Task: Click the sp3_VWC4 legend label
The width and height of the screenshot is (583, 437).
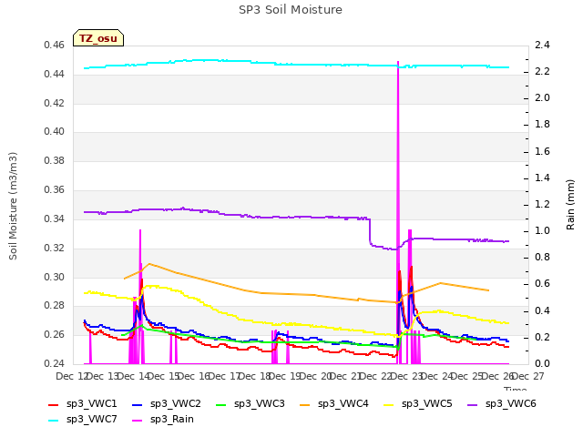Action: pos(343,403)
